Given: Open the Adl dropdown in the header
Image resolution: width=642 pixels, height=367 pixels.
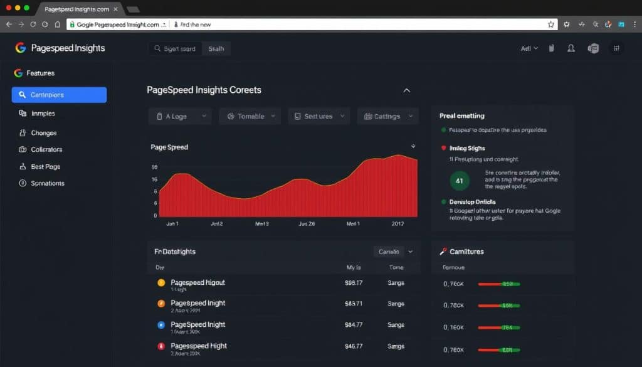Looking at the screenshot, I should pyautogui.click(x=529, y=48).
